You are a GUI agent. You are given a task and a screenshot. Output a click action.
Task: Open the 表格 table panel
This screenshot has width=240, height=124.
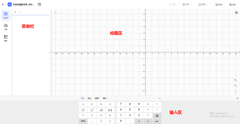(6, 38)
